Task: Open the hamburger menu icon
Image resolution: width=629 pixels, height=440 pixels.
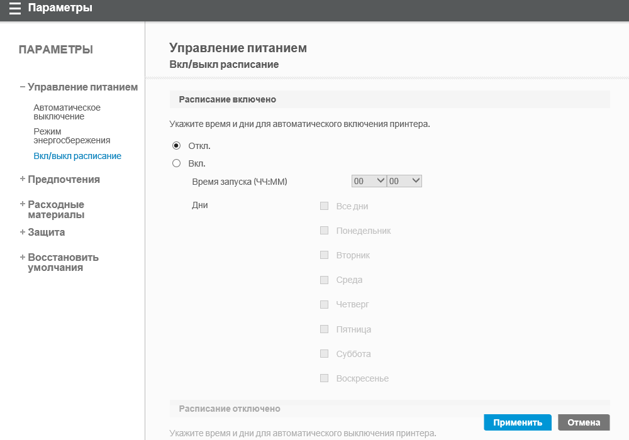Action: click(15, 8)
